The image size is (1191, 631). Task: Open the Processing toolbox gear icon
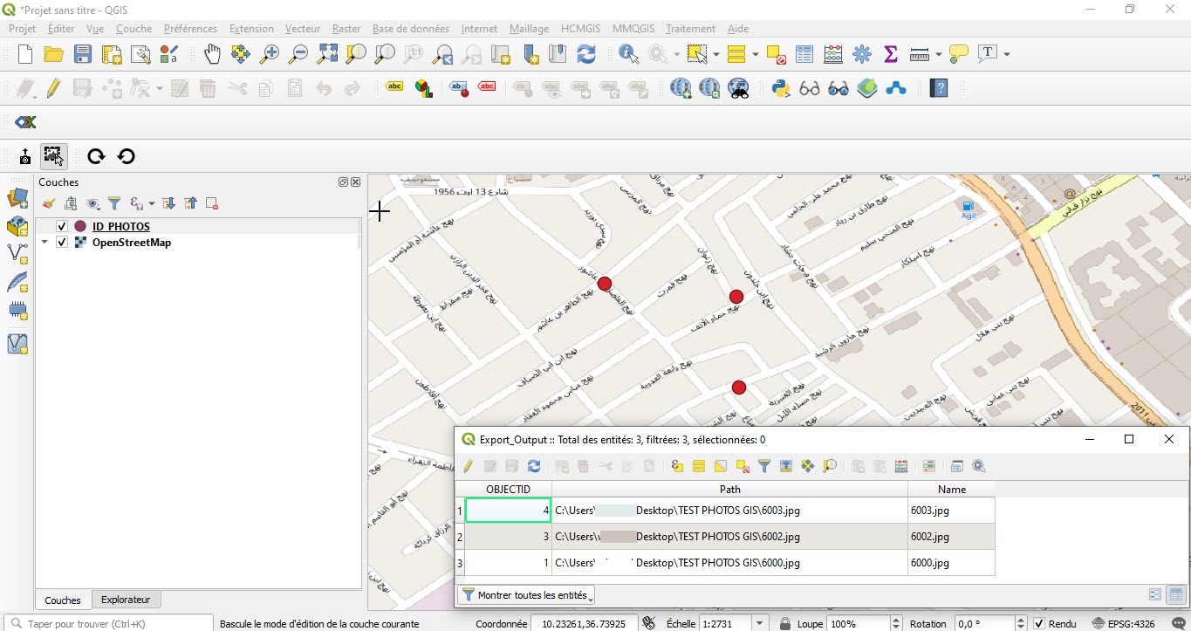pos(862,54)
